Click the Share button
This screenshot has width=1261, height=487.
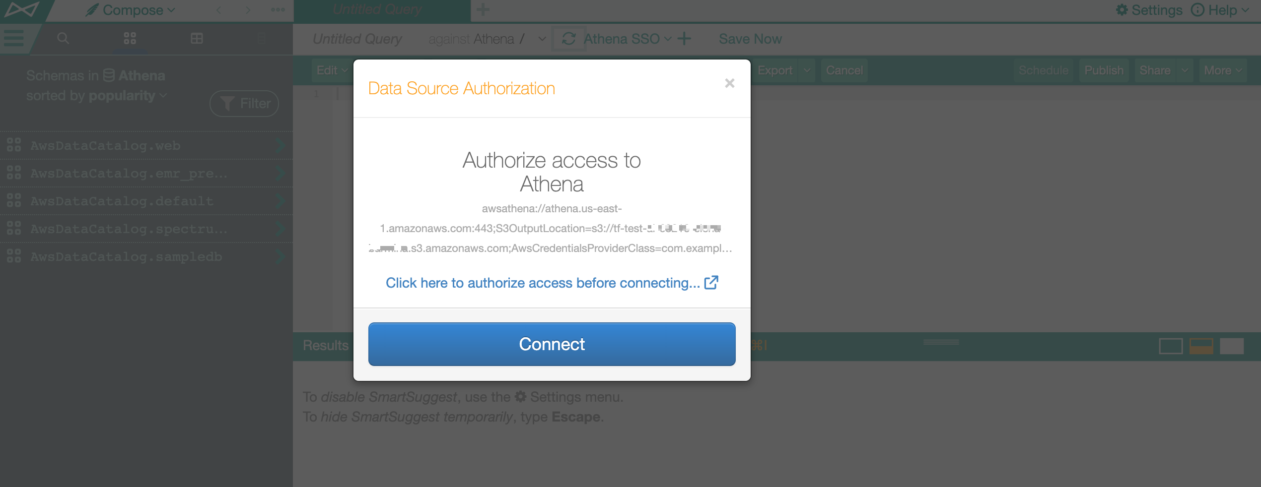tap(1155, 70)
